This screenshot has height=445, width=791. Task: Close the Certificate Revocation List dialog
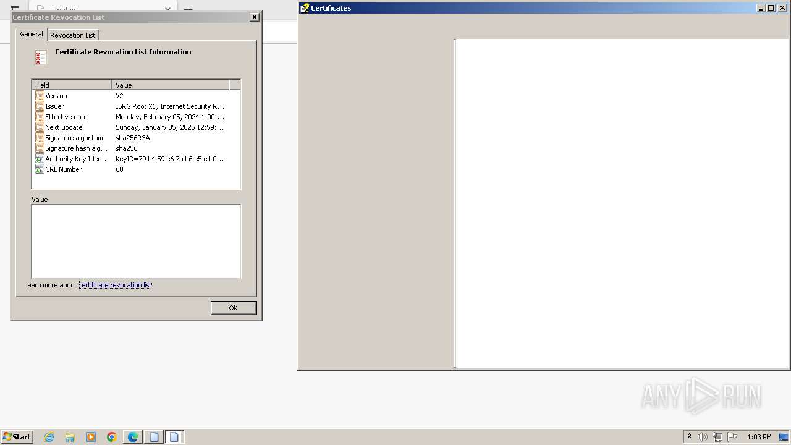(254, 17)
